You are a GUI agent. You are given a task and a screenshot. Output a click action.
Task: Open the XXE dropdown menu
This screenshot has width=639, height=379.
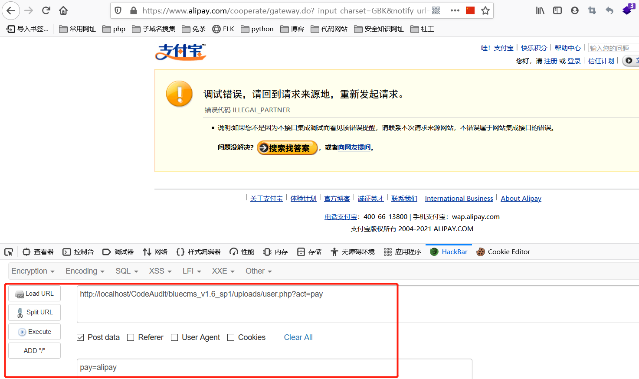pyautogui.click(x=223, y=271)
